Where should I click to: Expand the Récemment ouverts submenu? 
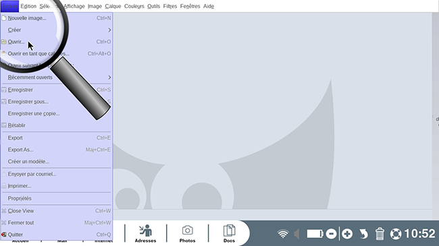point(56,78)
